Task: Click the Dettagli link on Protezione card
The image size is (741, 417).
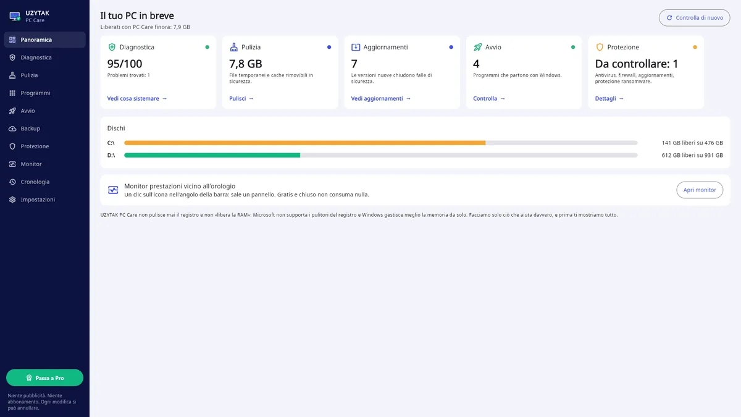Action: 609,99
